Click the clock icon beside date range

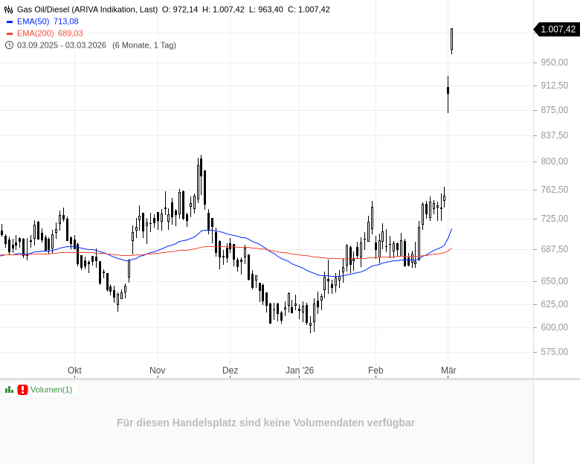[x=9, y=45]
